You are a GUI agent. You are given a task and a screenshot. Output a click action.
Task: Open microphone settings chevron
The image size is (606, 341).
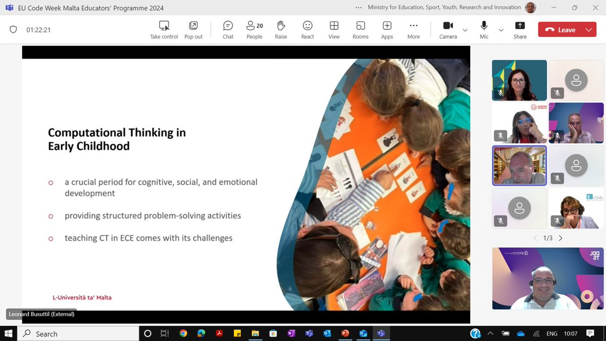coord(501,30)
